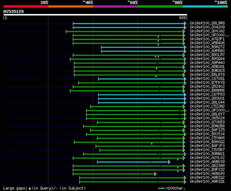Click the hit label UniRef100_A9PEB0
Screen dimensions: 231x191
pos(207,51)
